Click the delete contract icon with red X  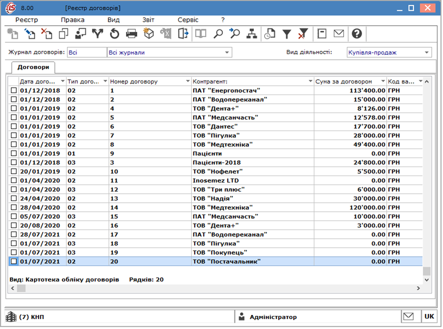(47, 34)
